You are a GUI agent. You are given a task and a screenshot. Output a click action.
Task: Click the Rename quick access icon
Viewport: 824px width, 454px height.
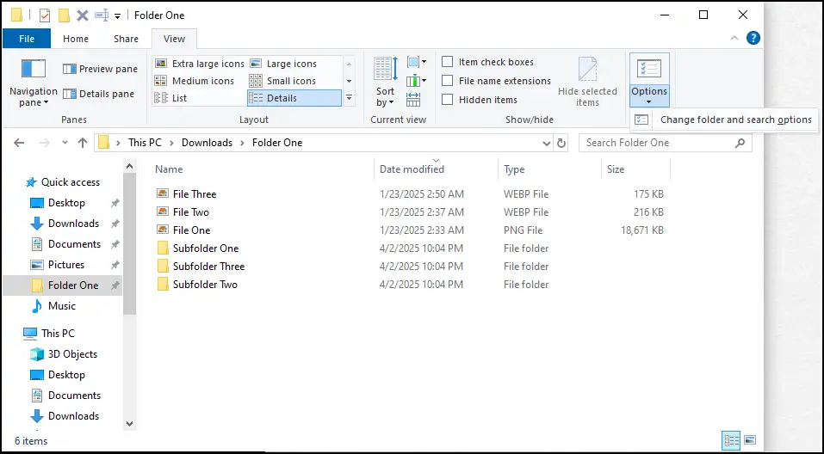pos(102,15)
